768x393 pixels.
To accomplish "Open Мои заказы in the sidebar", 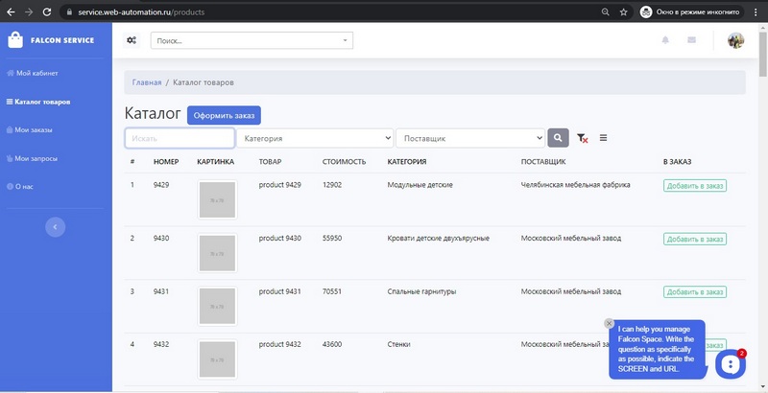I will pos(34,129).
